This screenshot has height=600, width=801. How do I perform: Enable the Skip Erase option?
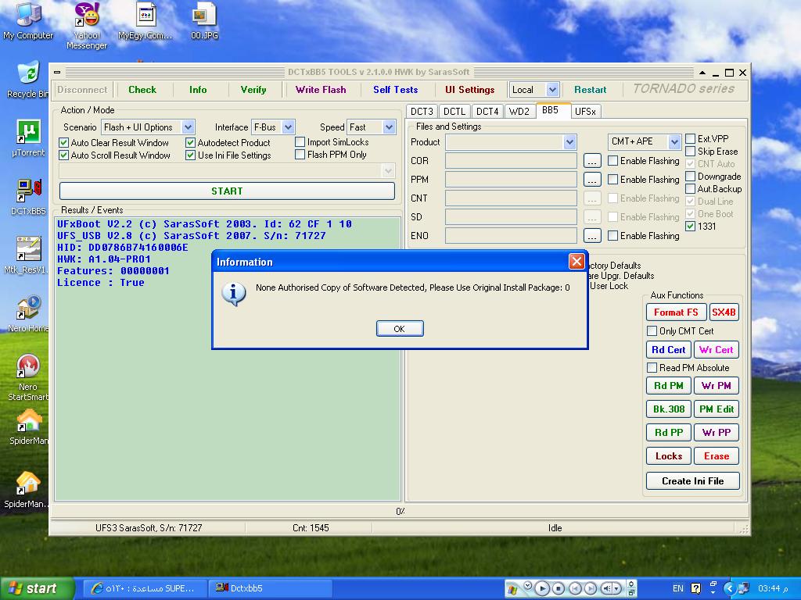click(x=690, y=151)
